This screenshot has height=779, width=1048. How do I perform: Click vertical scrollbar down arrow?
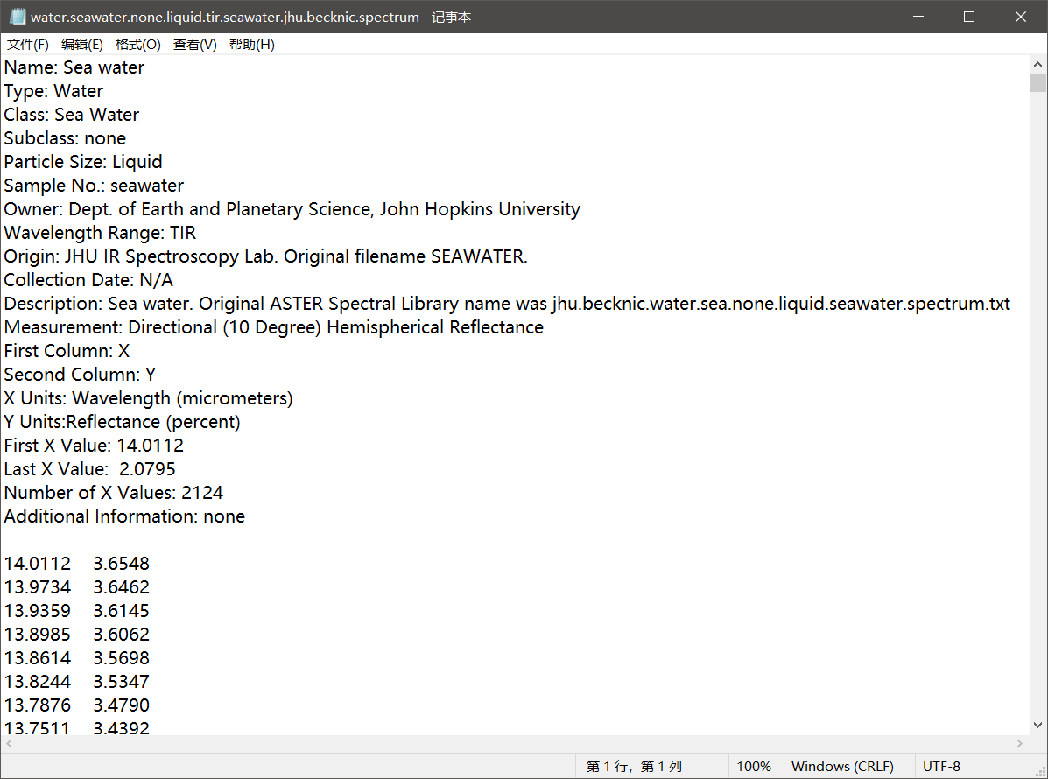1037,725
